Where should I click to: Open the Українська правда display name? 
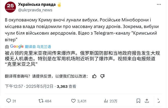click(37, 5)
